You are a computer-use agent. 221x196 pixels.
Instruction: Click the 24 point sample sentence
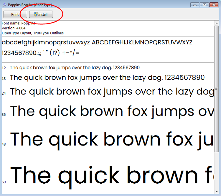tap(112, 92)
